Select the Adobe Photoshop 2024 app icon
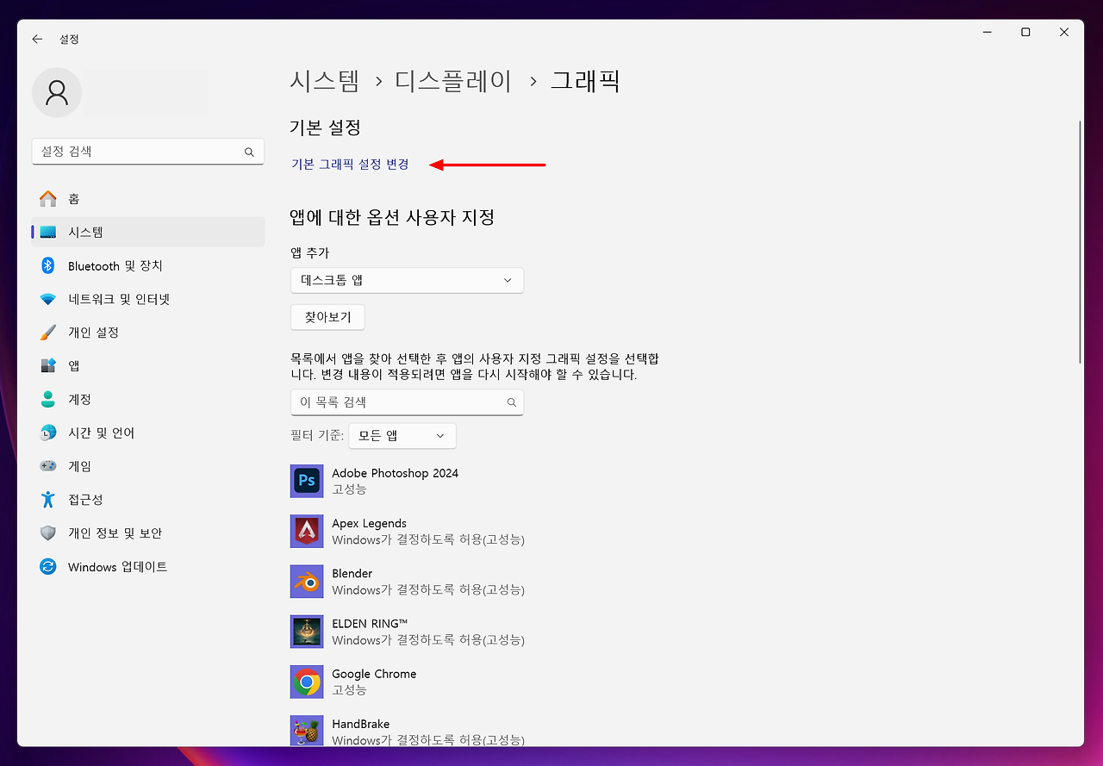1103x766 pixels. coord(307,481)
